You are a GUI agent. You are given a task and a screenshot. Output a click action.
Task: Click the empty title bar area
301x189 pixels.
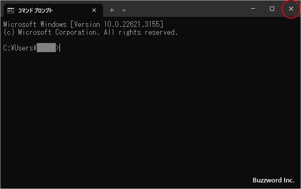coord(186,9)
